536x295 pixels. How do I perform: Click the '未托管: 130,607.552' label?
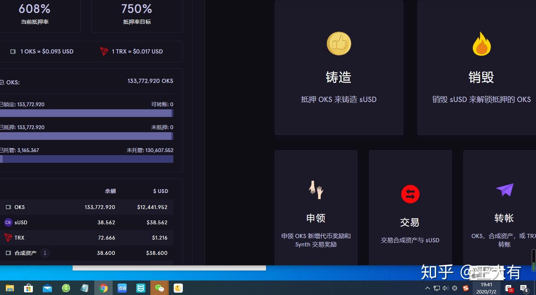click(150, 150)
